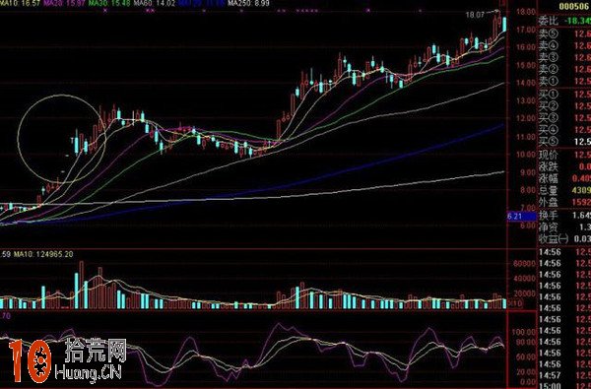Click the volume MA10 124965.20 label
This screenshot has height=389, width=591.
pos(43,254)
